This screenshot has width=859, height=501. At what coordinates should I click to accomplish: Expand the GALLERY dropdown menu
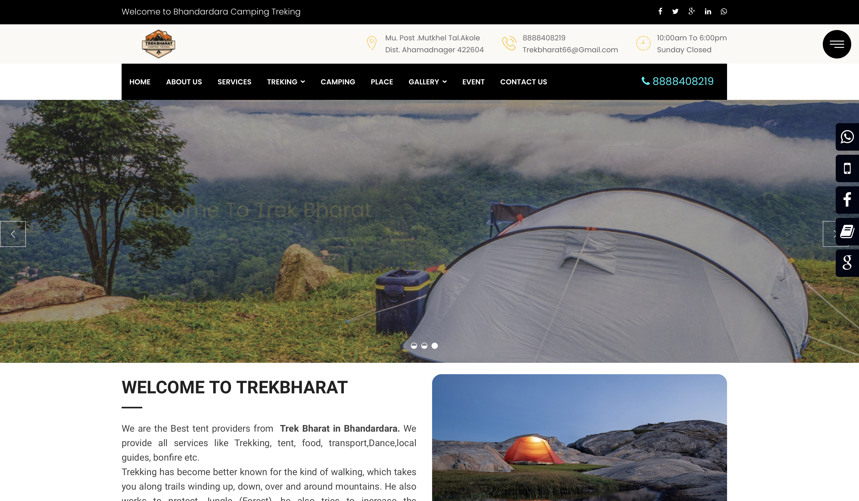tap(427, 82)
